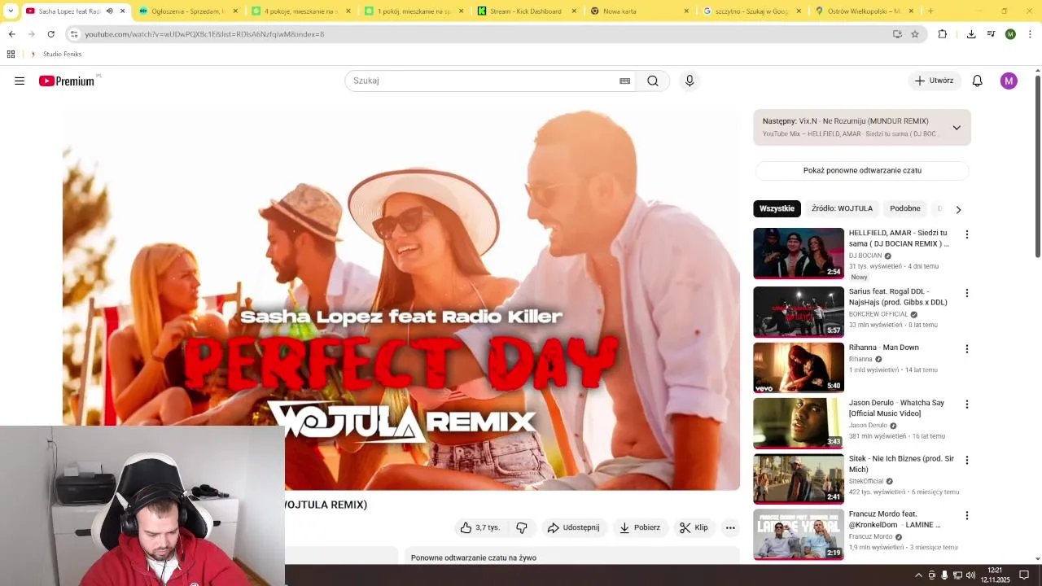Start voice search with microphone icon
Viewport: 1042px width, 586px height.
click(690, 81)
